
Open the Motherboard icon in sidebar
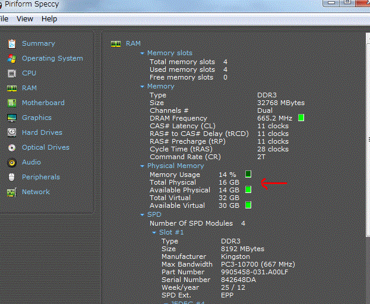(x=12, y=103)
